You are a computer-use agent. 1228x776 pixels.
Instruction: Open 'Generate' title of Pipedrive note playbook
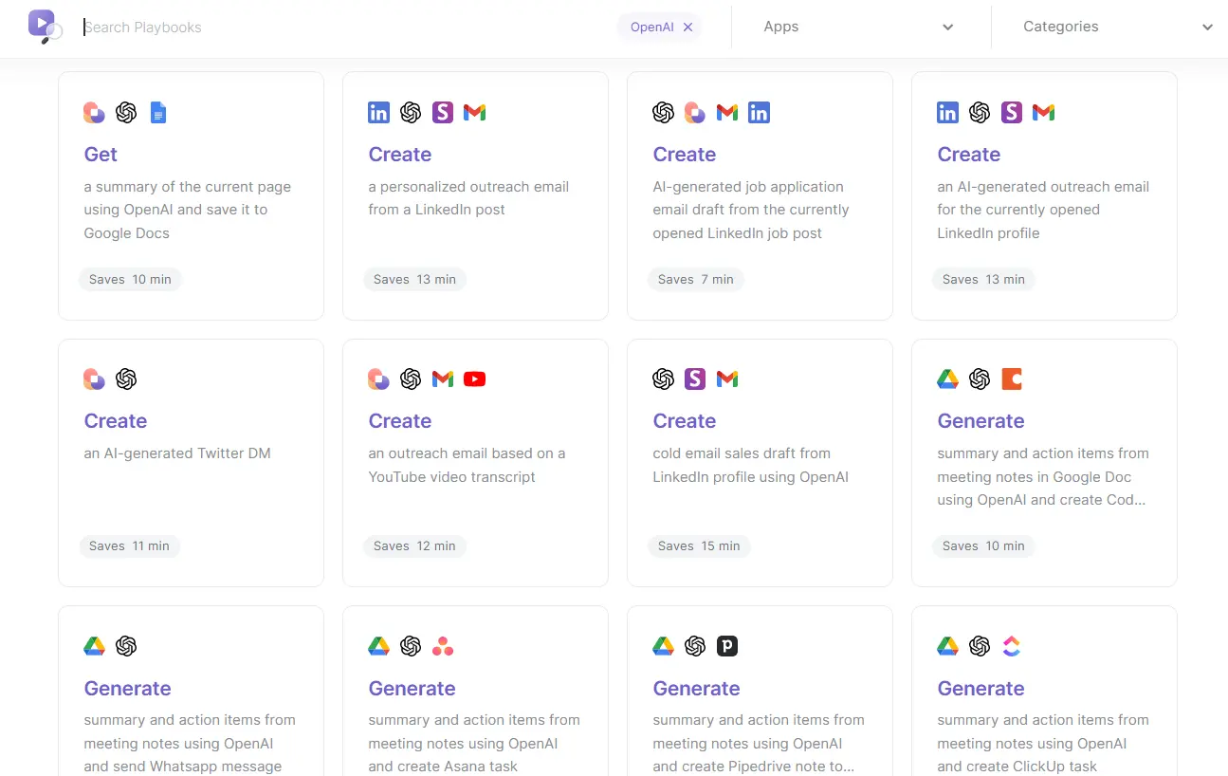point(697,689)
